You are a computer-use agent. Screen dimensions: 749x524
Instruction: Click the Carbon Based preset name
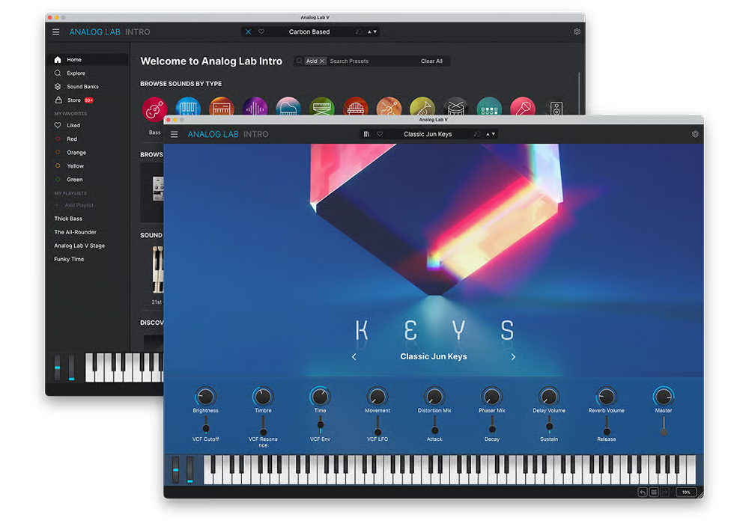pos(309,32)
